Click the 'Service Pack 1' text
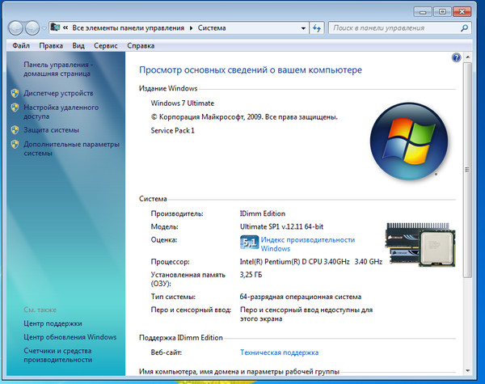Image resolution: width=485 pixels, height=384 pixels. 173,131
